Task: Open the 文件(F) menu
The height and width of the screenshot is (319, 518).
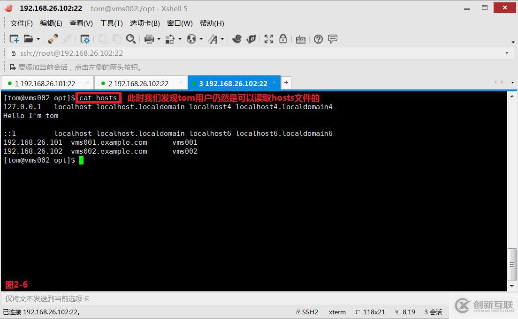Action: pyautogui.click(x=22, y=23)
